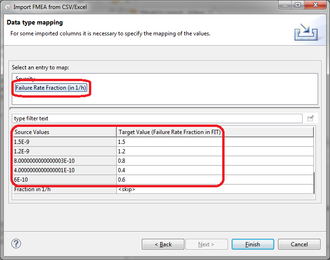
Task: Select source value 1.5E-9 cell
Action: point(64,142)
